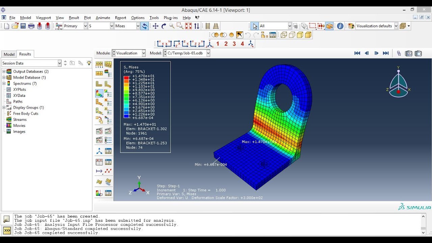Click the Plot Contours on Deformed Shape icon

click(99, 93)
